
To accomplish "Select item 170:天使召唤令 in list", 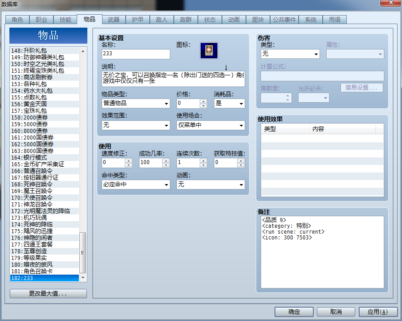I will click(45, 198).
